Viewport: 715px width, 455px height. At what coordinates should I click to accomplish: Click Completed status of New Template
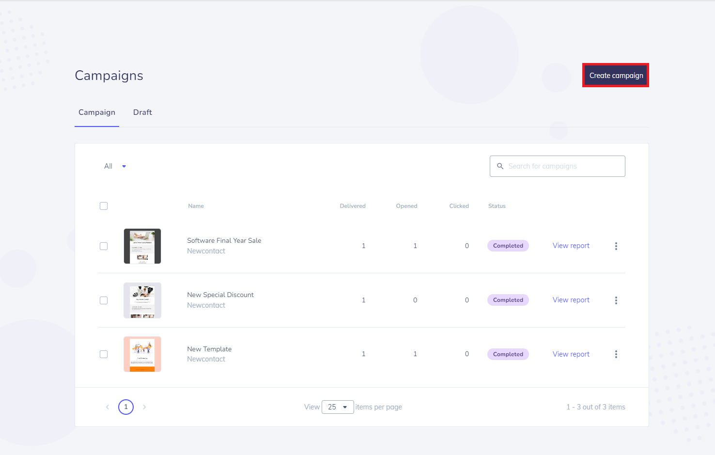(508, 354)
